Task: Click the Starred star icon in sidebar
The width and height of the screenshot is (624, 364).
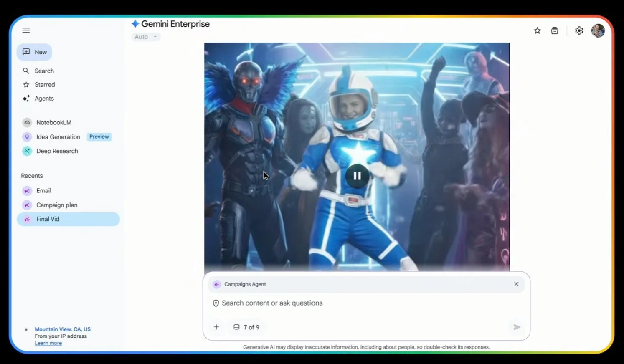Action: pos(26,85)
